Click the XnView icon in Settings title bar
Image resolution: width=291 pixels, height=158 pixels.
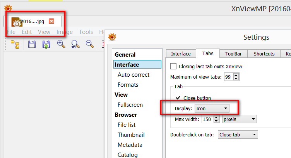click(112, 37)
